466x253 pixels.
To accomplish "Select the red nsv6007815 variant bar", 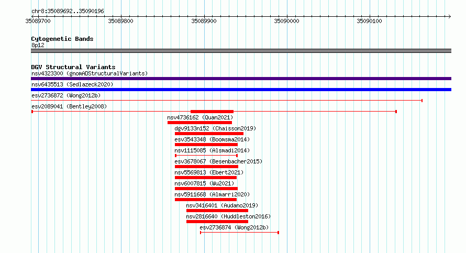I will point(206,189).
